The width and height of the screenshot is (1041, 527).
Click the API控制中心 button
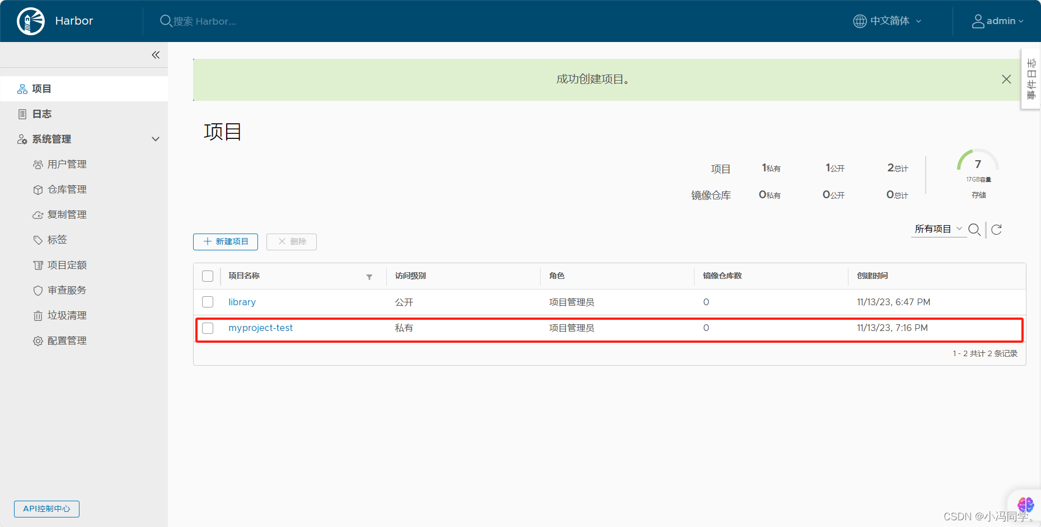[46, 509]
